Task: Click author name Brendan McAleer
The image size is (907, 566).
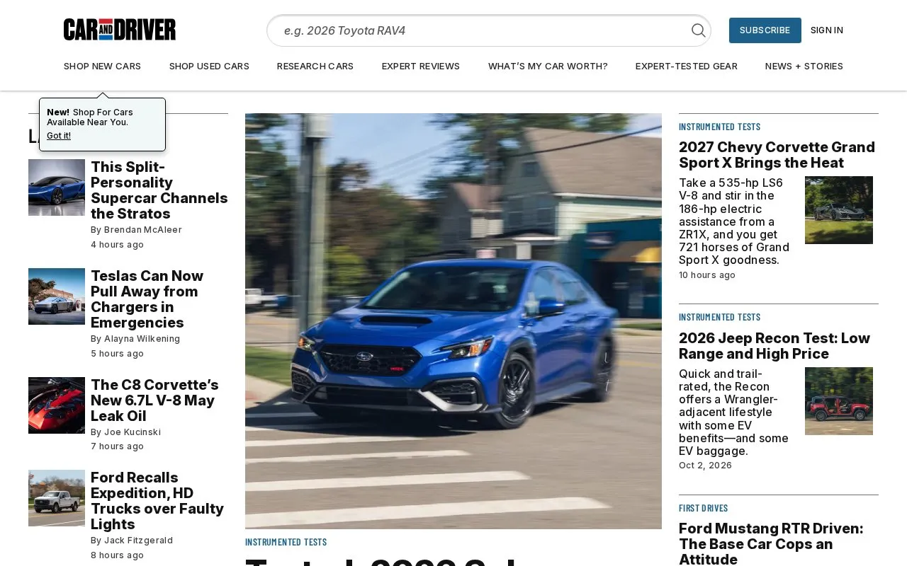Action: pos(143,230)
